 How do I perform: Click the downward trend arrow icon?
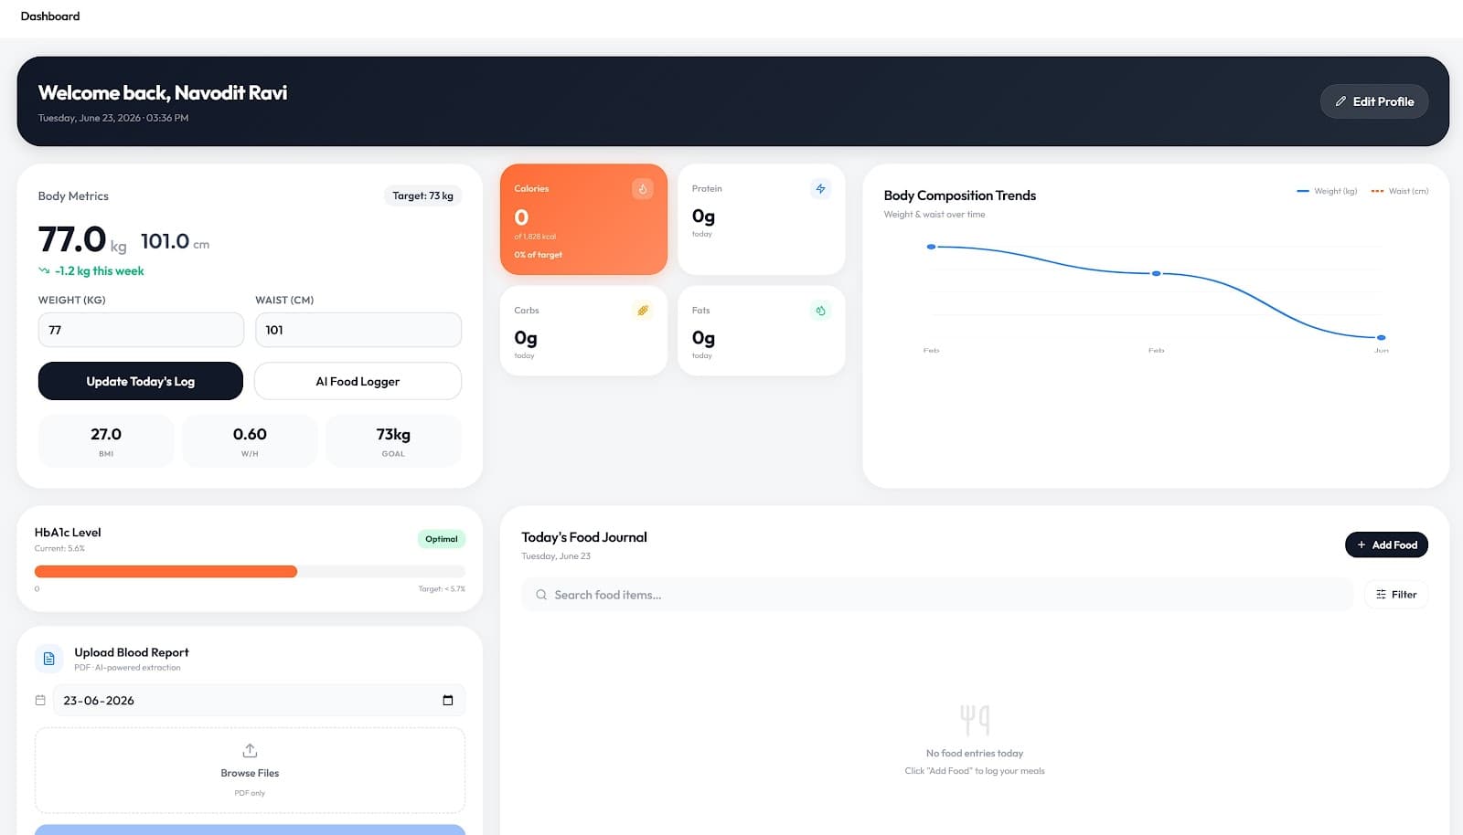44,271
